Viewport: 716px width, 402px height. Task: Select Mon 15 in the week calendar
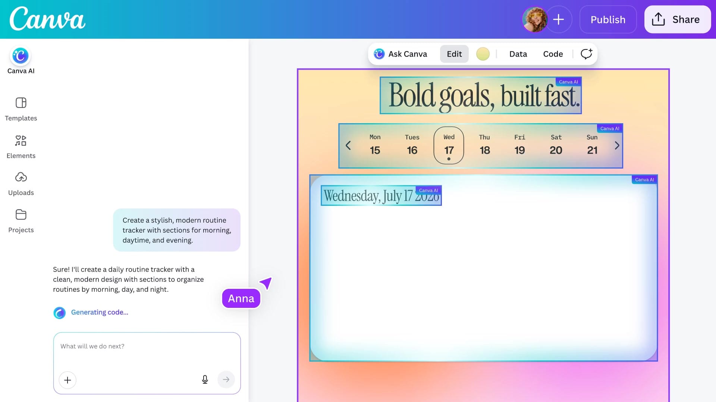[375, 145]
